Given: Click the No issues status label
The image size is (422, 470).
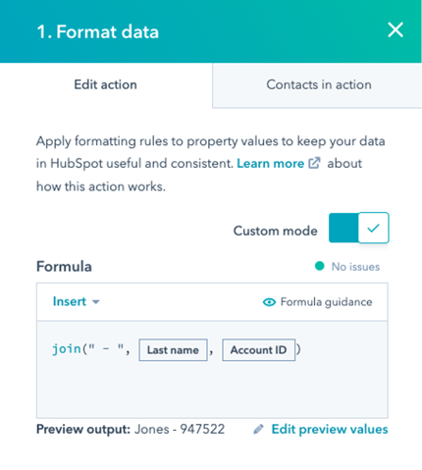Looking at the screenshot, I should click(x=355, y=267).
